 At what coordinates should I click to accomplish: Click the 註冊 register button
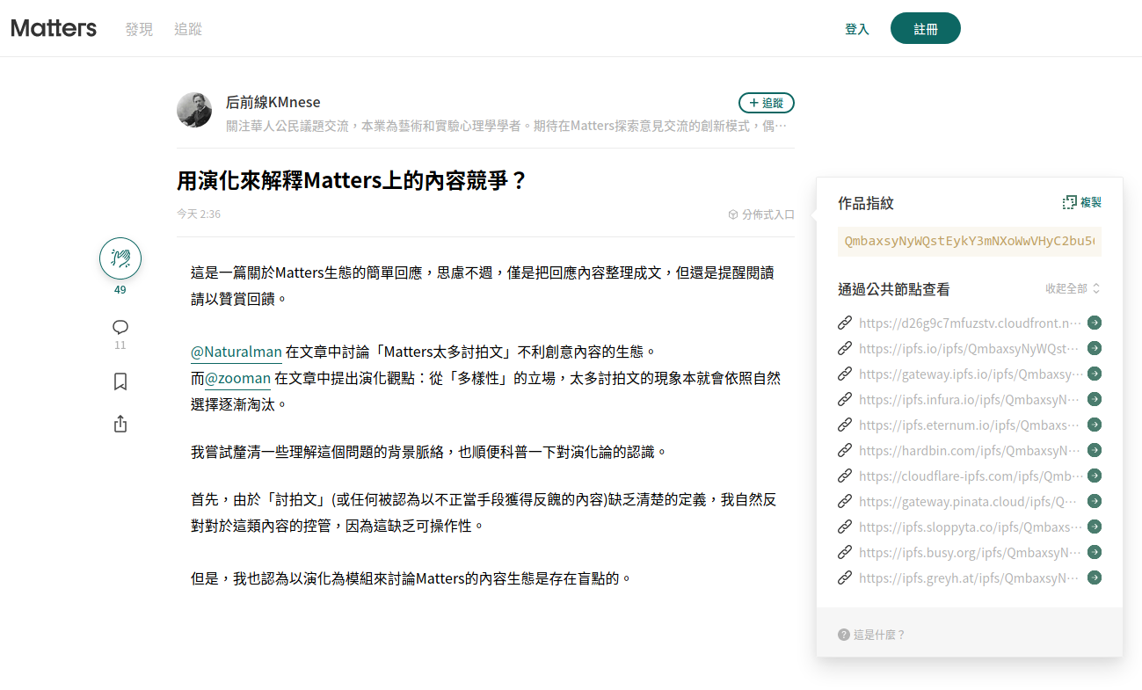coord(926,28)
